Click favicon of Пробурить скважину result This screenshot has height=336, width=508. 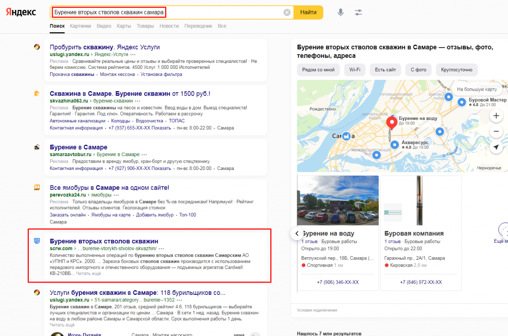pyautogui.click(x=37, y=47)
